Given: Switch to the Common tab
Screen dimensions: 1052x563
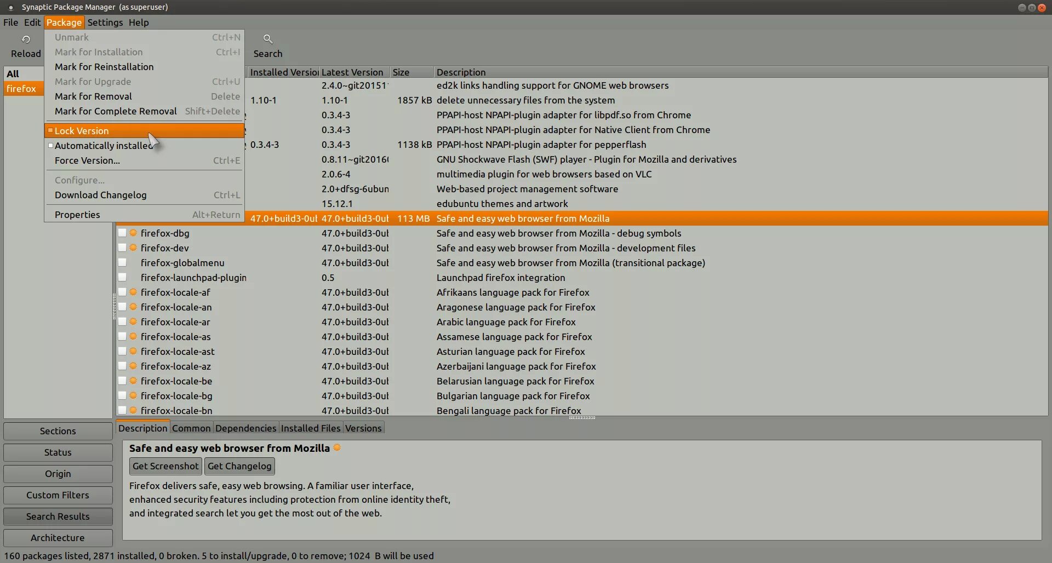Looking at the screenshot, I should pyautogui.click(x=191, y=428).
